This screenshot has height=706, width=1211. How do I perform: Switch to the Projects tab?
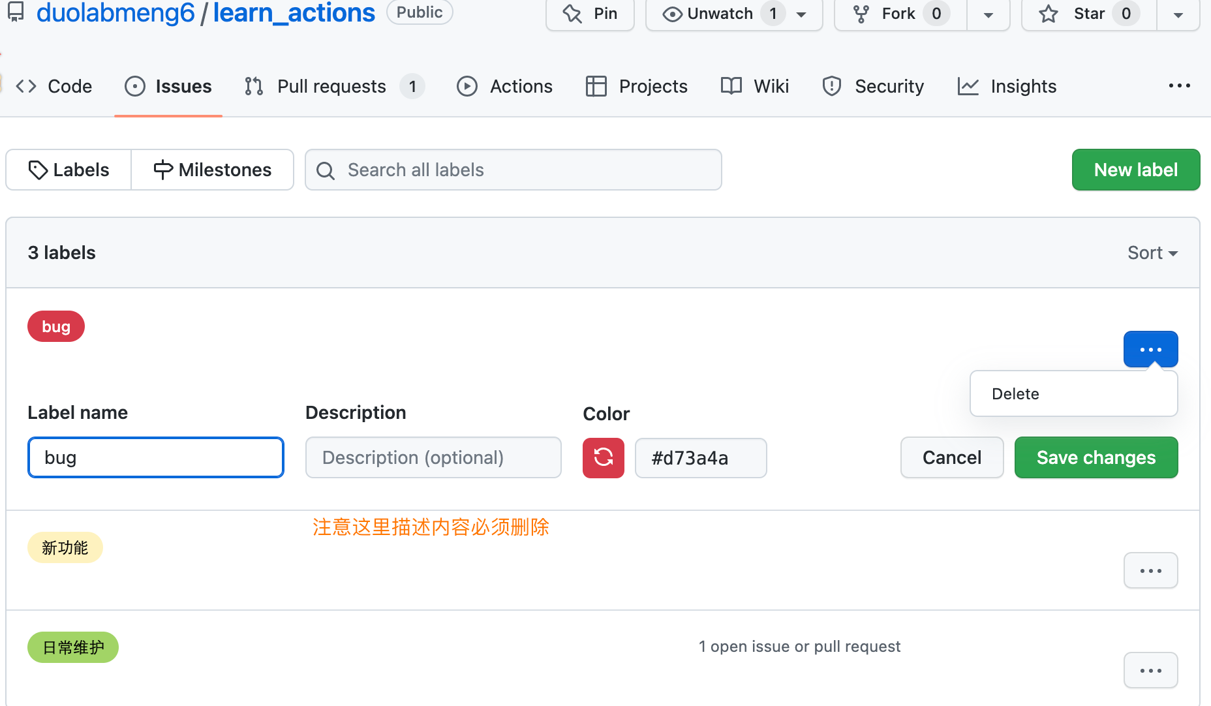tap(636, 86)
